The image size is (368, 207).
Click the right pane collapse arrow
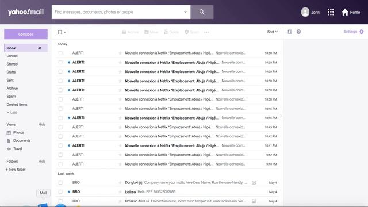click(281, 116)
